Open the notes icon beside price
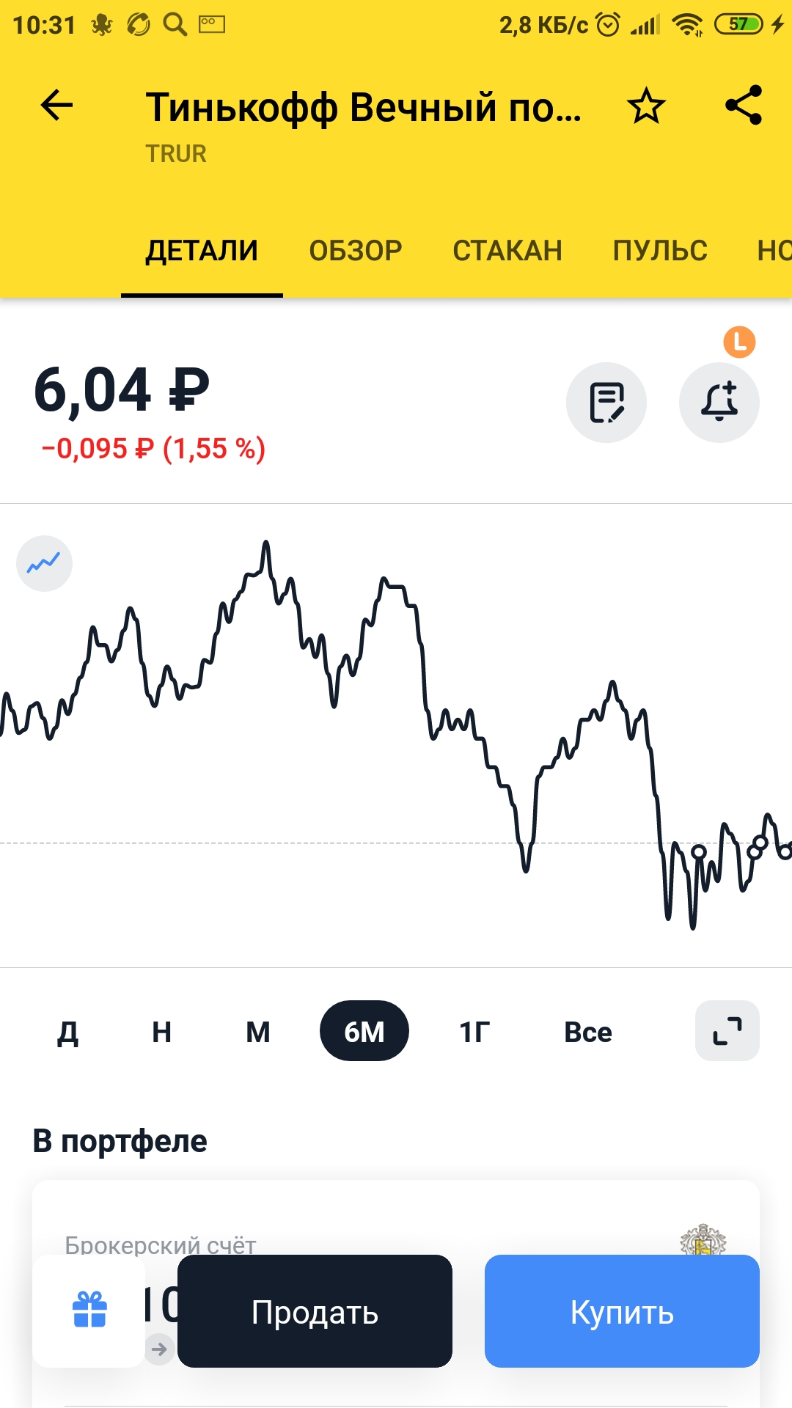This screenshot has height=1408, width=792. pyautogui.click(x=606, y=403)
